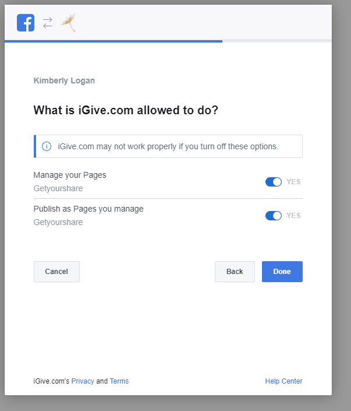
Task: Click the Kimberly Logan account name
Action: coord(64,80)
